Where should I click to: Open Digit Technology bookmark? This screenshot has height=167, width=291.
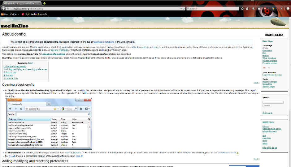pos(35,14)
